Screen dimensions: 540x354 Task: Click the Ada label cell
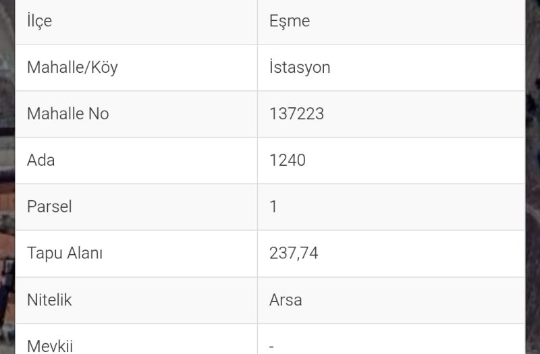coord(40,160)
